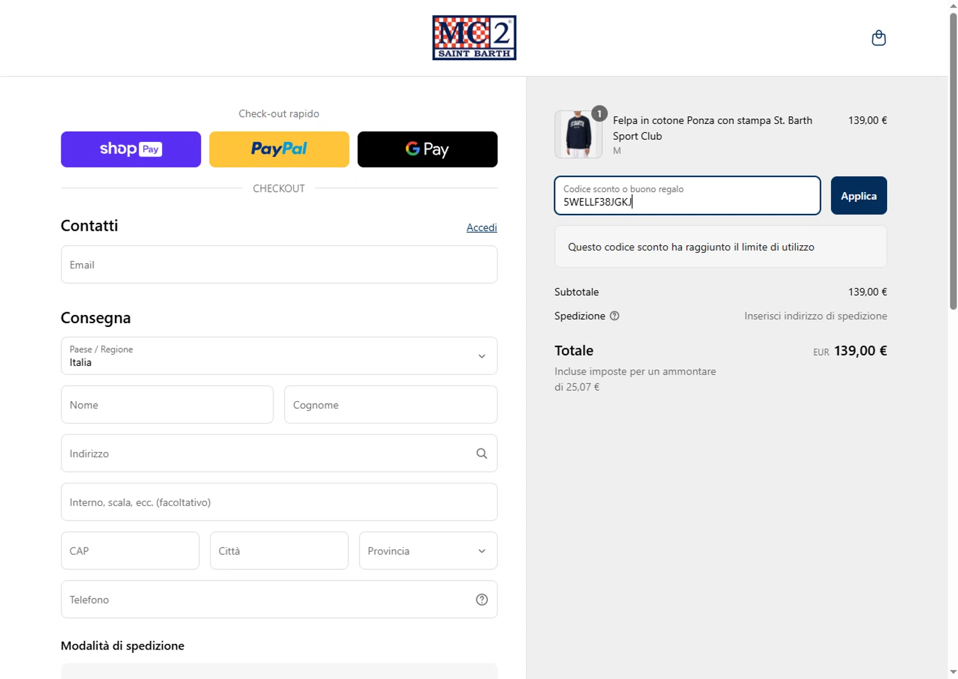Click the 'Questo codice sconto ha raggiunto' message
This screenshot has height=679, width=958.
tap(691, 247)
